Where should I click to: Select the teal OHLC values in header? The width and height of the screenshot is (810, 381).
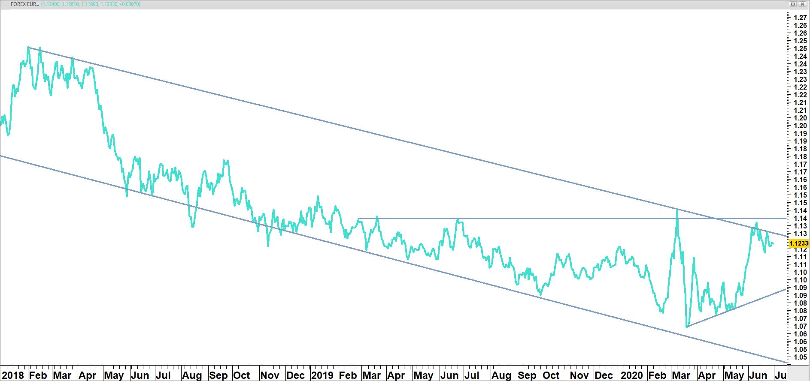91,4
